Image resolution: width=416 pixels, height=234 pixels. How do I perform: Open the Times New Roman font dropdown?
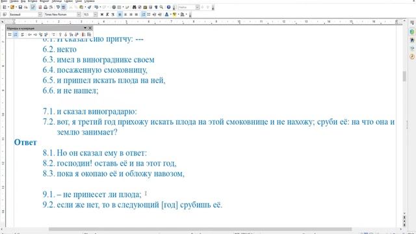coord(79,14)
